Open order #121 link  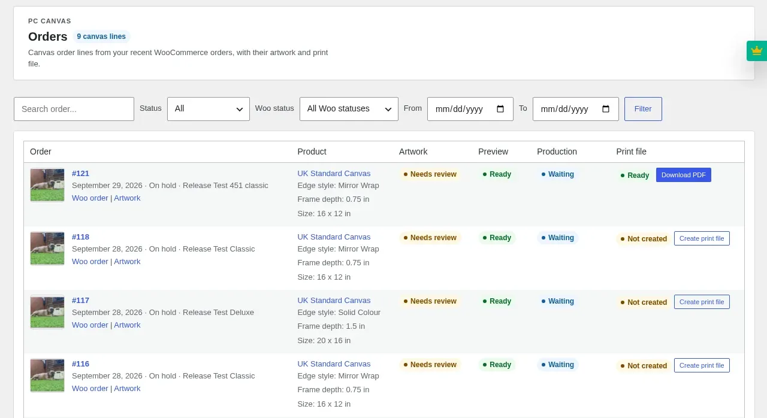pos(80,174)
